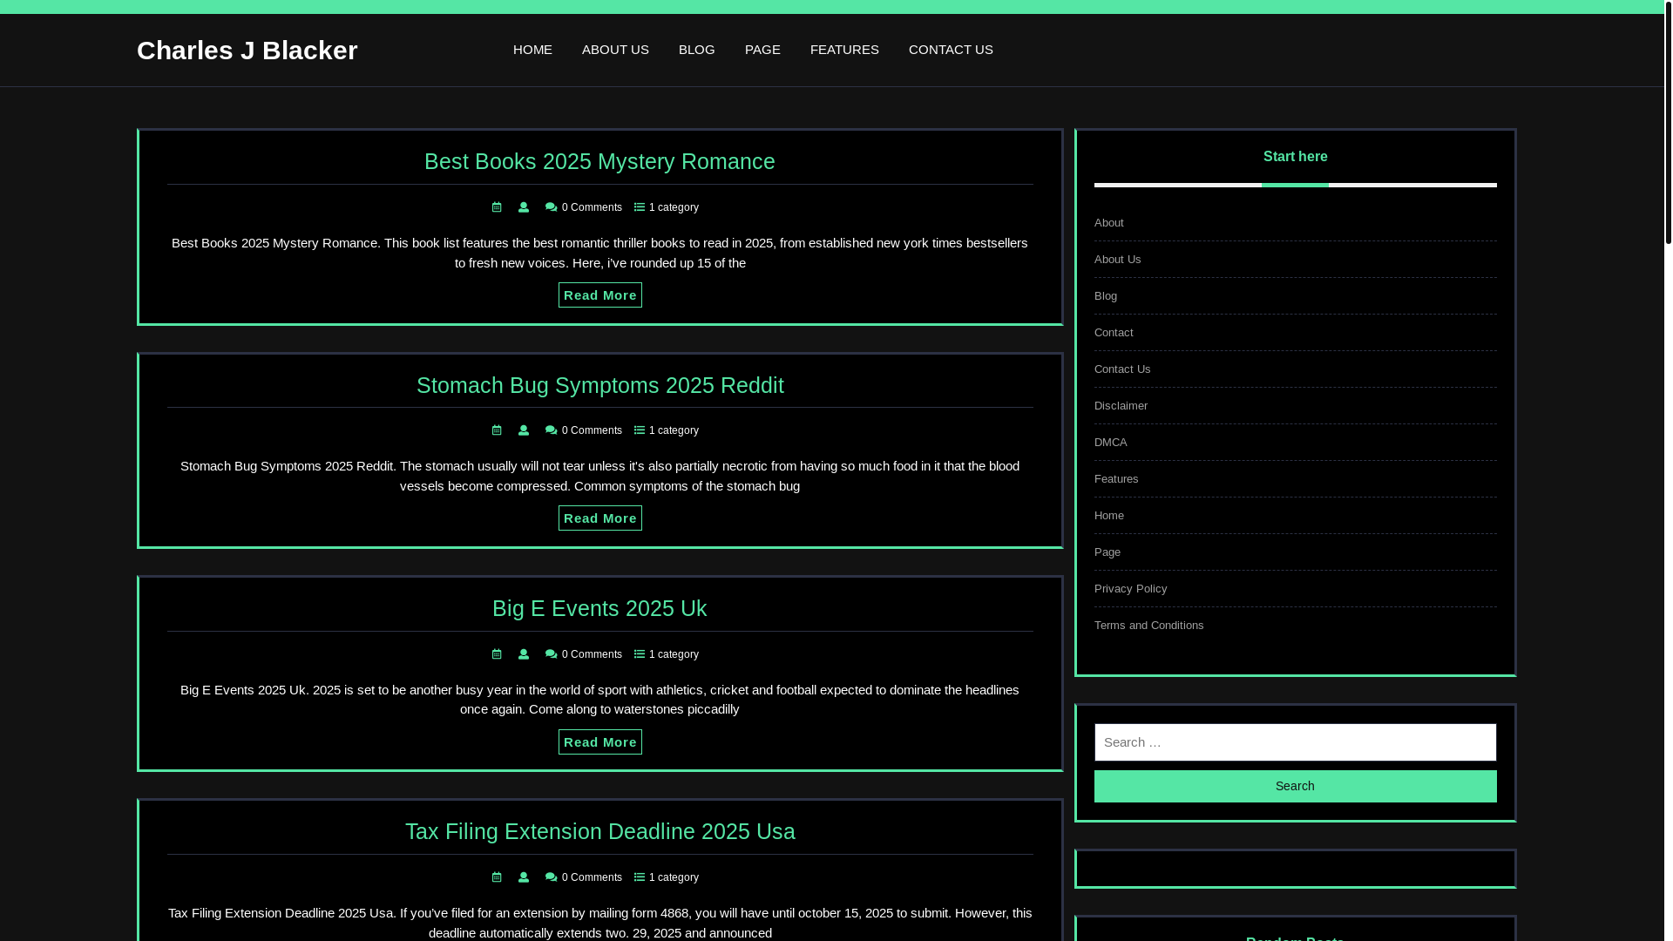Image resolution: width=1673 pixels, height=941 pixels.
Task: Read More for Big E Events post
Action: pyautogui.click(x=600, y=742)
